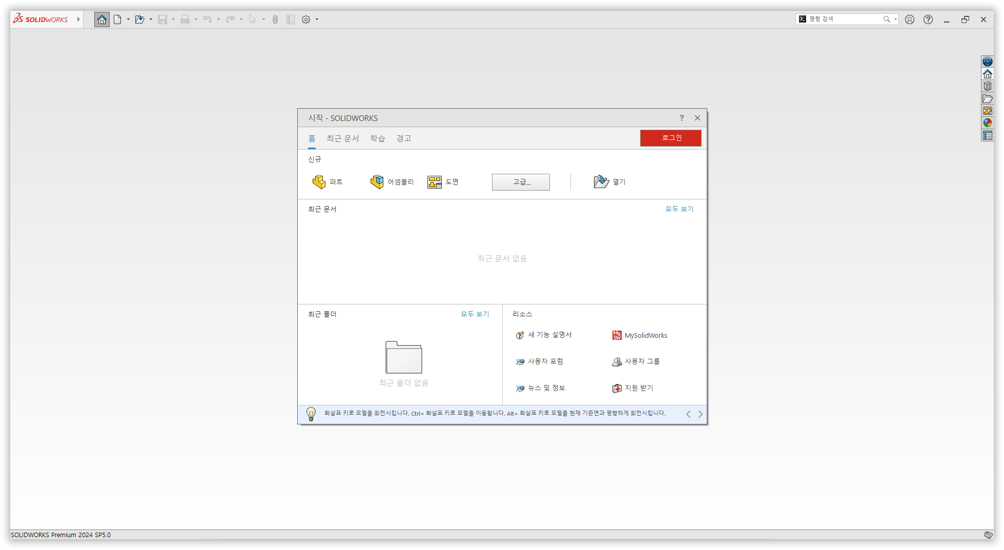
Task: Switch to the 최근 문서 tab
Action: point(342,138)
